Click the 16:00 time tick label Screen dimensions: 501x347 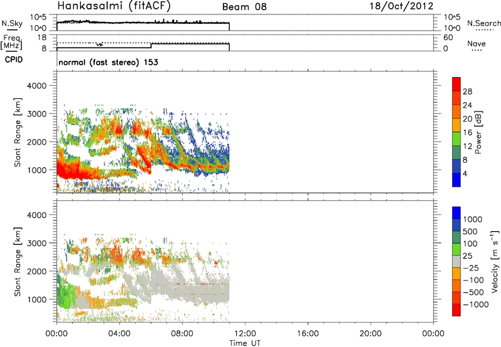pyautogui.click(x=307, y=334)
